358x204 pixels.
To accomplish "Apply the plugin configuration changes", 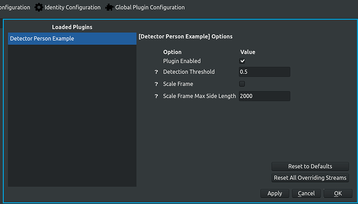I will click(274, 194).
